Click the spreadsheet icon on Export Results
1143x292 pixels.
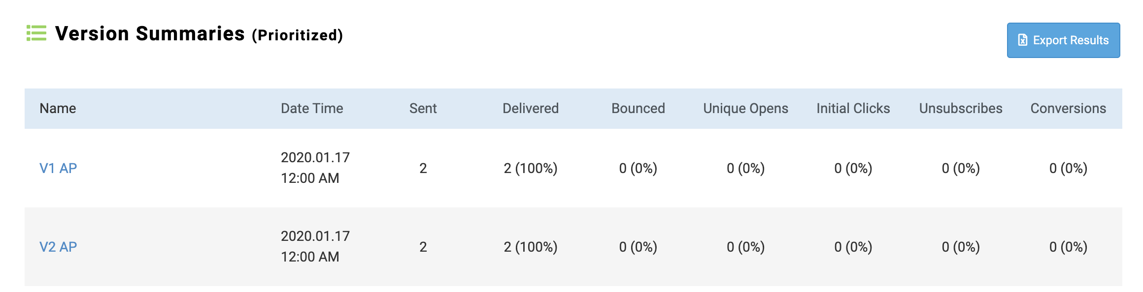1023,40
